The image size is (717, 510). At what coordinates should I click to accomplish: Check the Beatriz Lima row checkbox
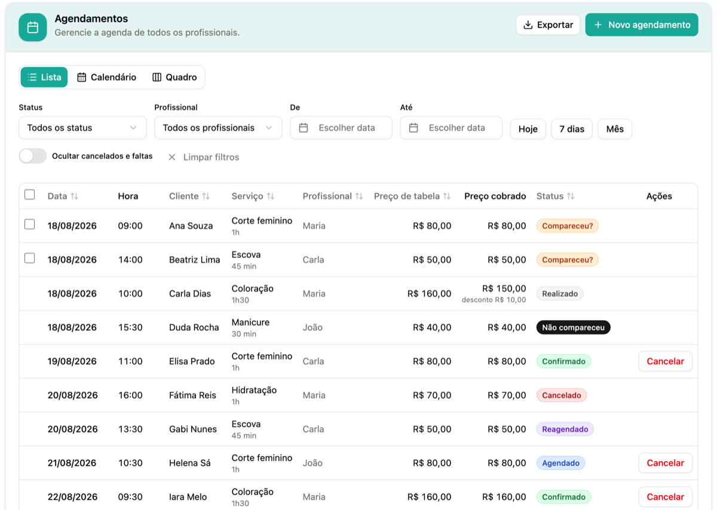click(x=29, y=259)
